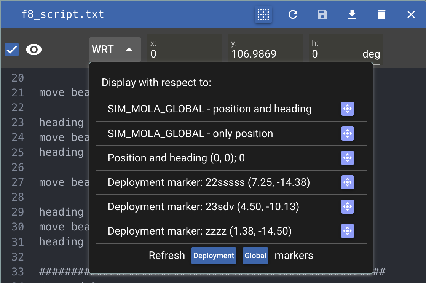Viewport: 426px width, 283px height.
Task: Click move icon for SIM_MOLA_GLOBAL position and heading
Action: pyautogui.click(x=347, y=109)
